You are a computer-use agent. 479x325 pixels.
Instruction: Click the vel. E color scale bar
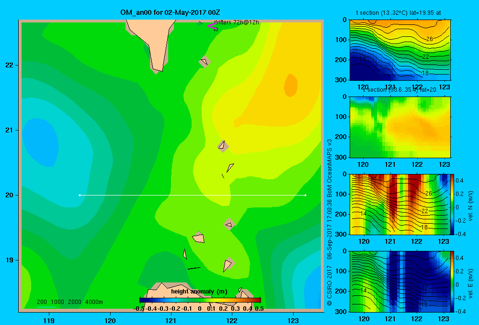click(x=453, y=282)
